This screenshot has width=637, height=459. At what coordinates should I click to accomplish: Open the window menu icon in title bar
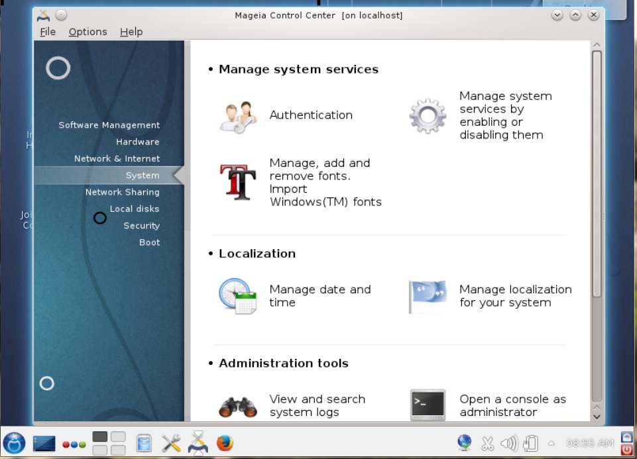(x=44, y=15)
